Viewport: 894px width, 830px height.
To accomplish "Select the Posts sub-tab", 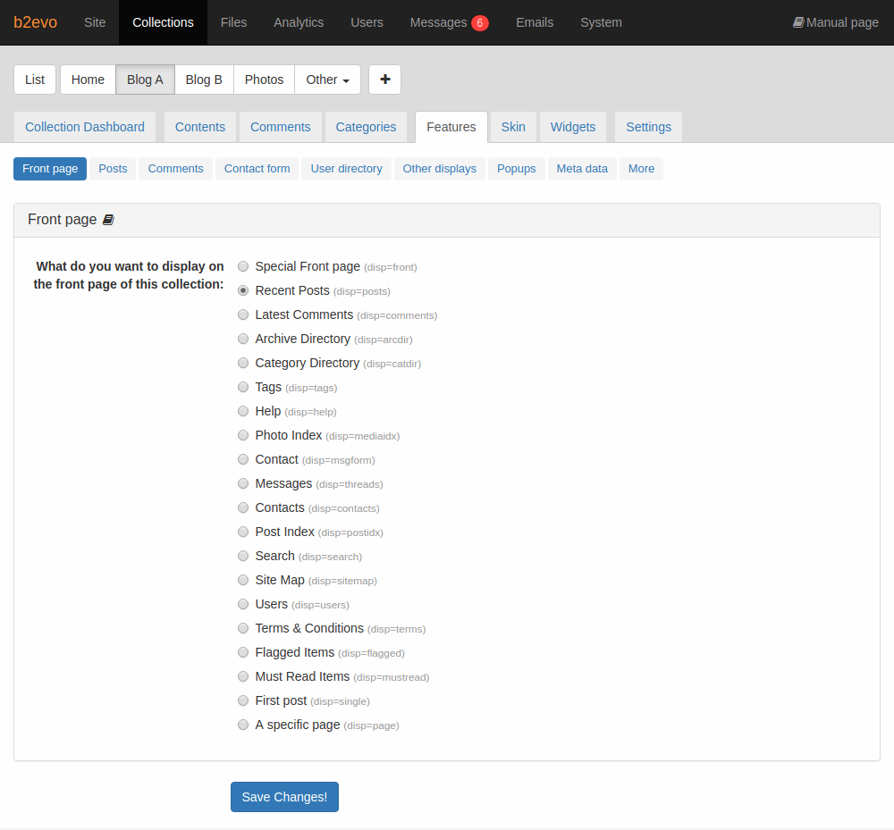I will click(x=113, y=169).
